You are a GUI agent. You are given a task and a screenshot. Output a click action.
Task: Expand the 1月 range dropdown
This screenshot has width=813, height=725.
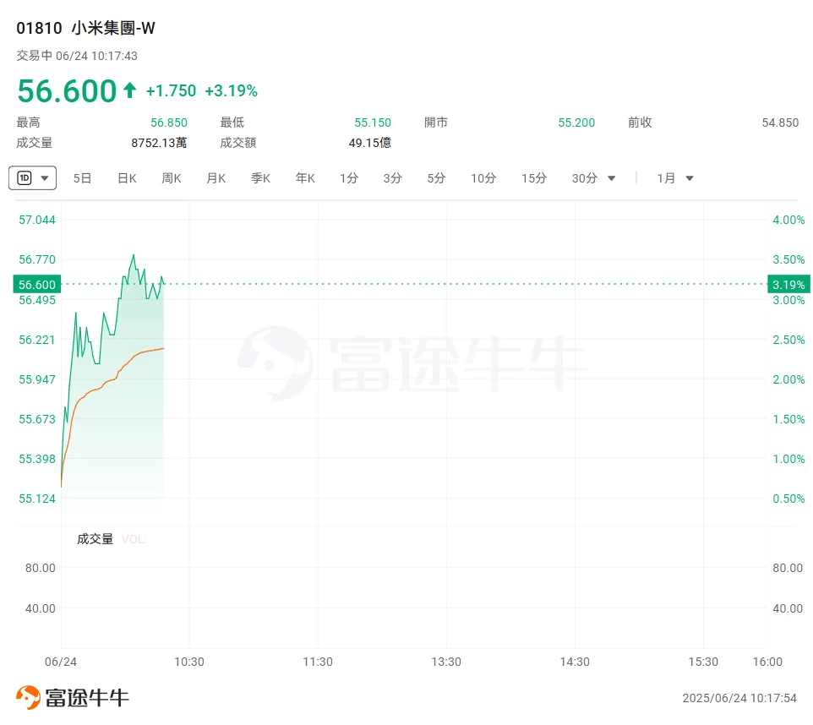point(690,178)
